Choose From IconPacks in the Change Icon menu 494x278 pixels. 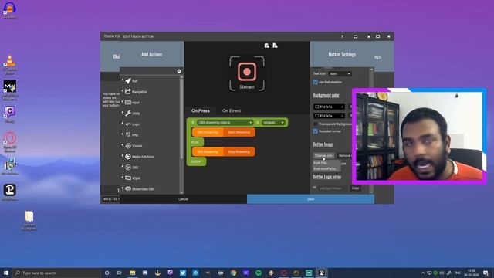[x=327, y=169]
